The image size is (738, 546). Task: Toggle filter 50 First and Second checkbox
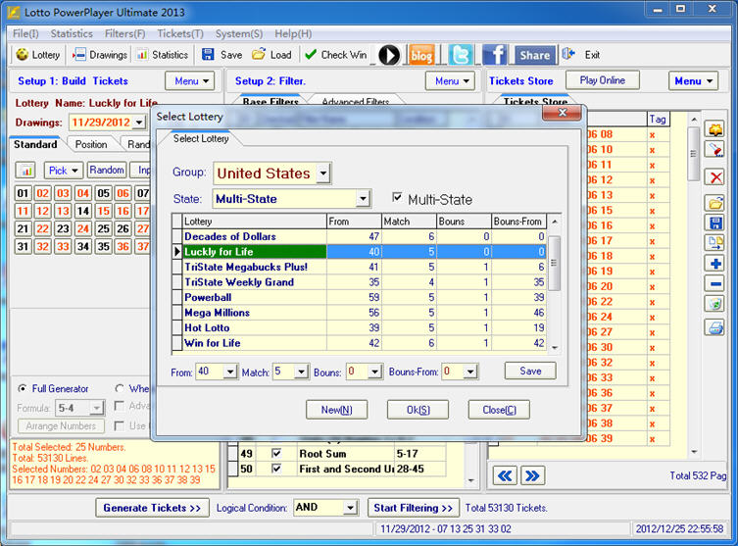(x=276, y=469)
